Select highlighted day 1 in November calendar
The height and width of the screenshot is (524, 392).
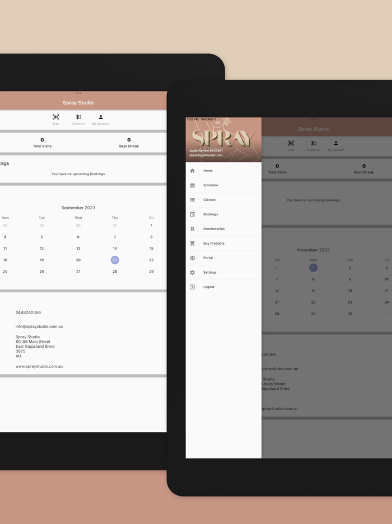click(313, 268)
